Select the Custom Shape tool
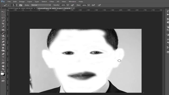 [3, 63]
